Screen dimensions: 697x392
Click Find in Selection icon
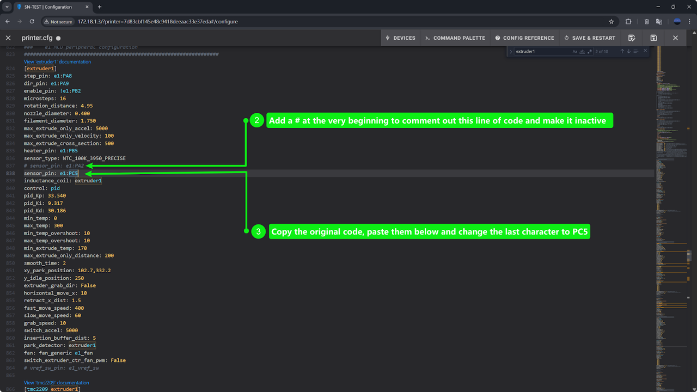pyautogui.click(x=635, y=51)
